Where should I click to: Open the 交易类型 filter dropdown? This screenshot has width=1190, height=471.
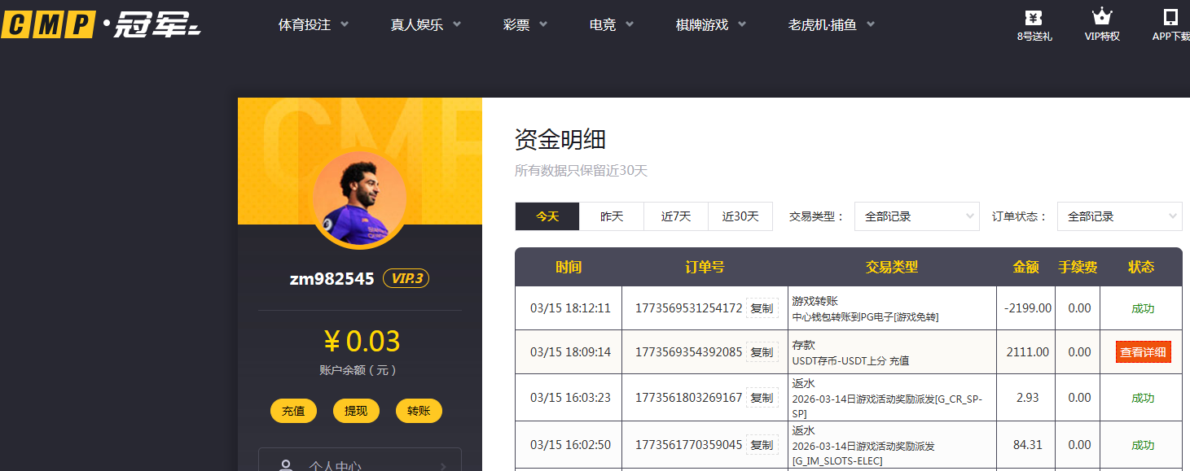coord(916,216)
